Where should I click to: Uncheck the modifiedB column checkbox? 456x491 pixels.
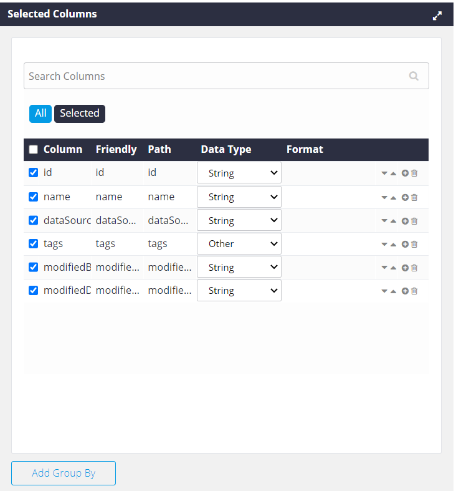click(x=33, y=267)
